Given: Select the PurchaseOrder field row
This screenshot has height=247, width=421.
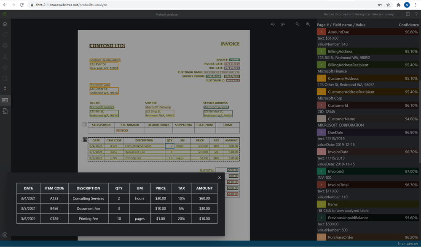Looking at the screenshot, I should 368,237.
